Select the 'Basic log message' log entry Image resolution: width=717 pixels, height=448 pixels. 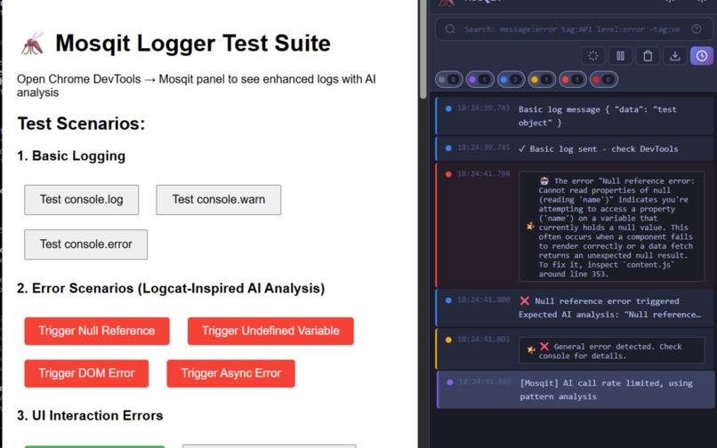(575, 116)
